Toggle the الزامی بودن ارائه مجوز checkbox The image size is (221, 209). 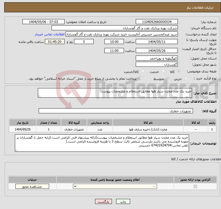195,187
